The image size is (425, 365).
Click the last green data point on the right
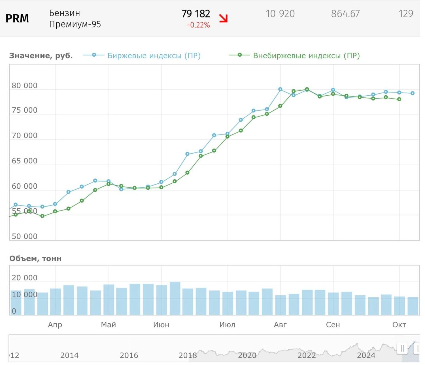click(x=399, y=99)
